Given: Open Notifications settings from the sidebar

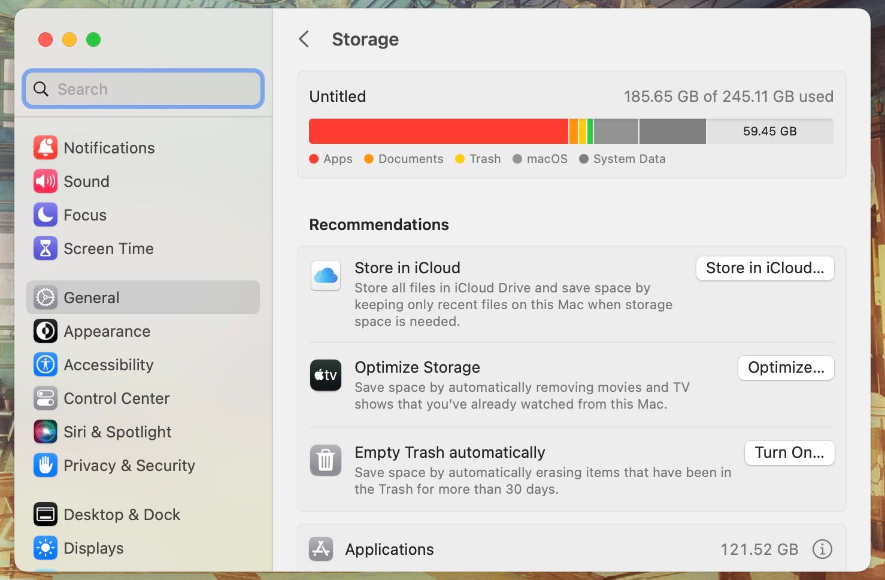Looking at the screenshot, I should point(108,148).
